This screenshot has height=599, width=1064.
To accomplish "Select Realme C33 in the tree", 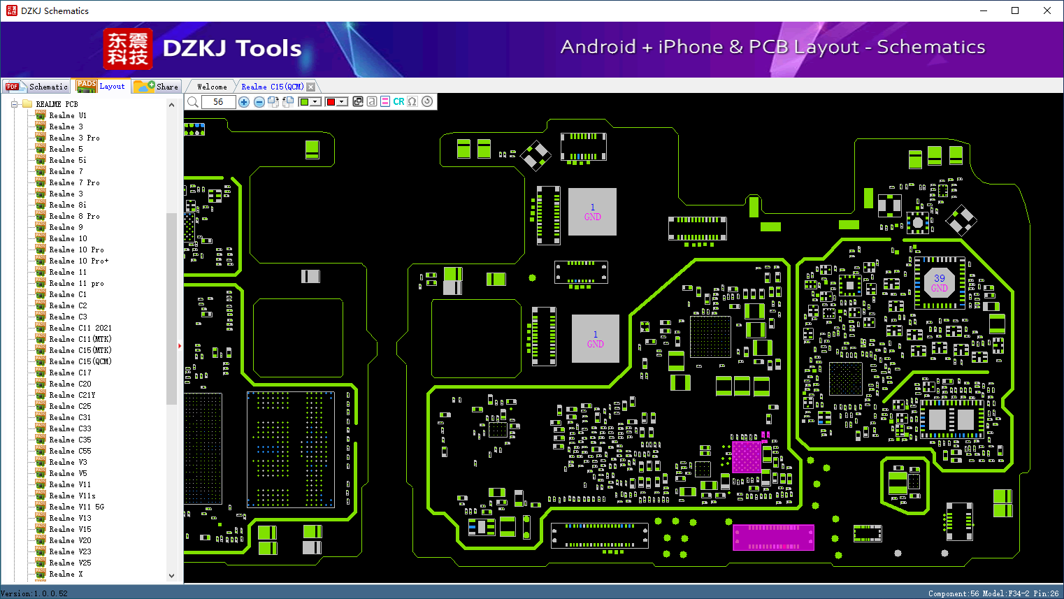I will click(x=70, y=428).
